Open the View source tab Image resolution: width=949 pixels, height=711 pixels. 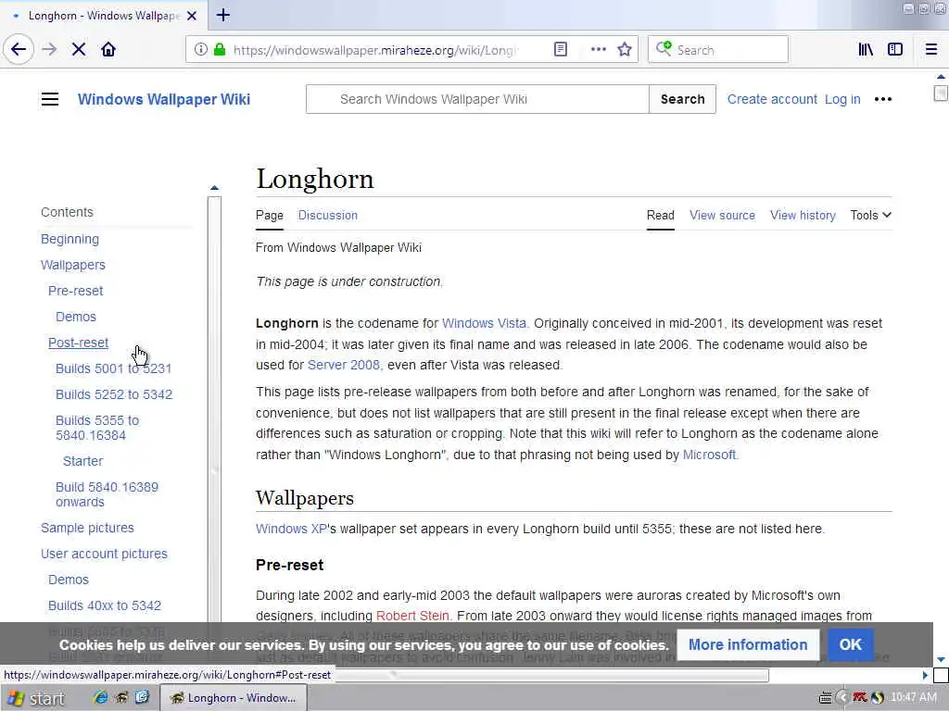[722, 215]
